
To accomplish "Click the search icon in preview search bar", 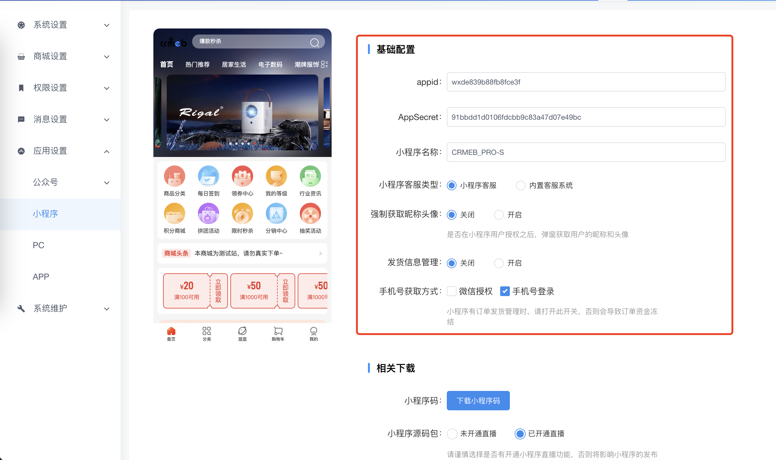I will click(x=314, y=42).
